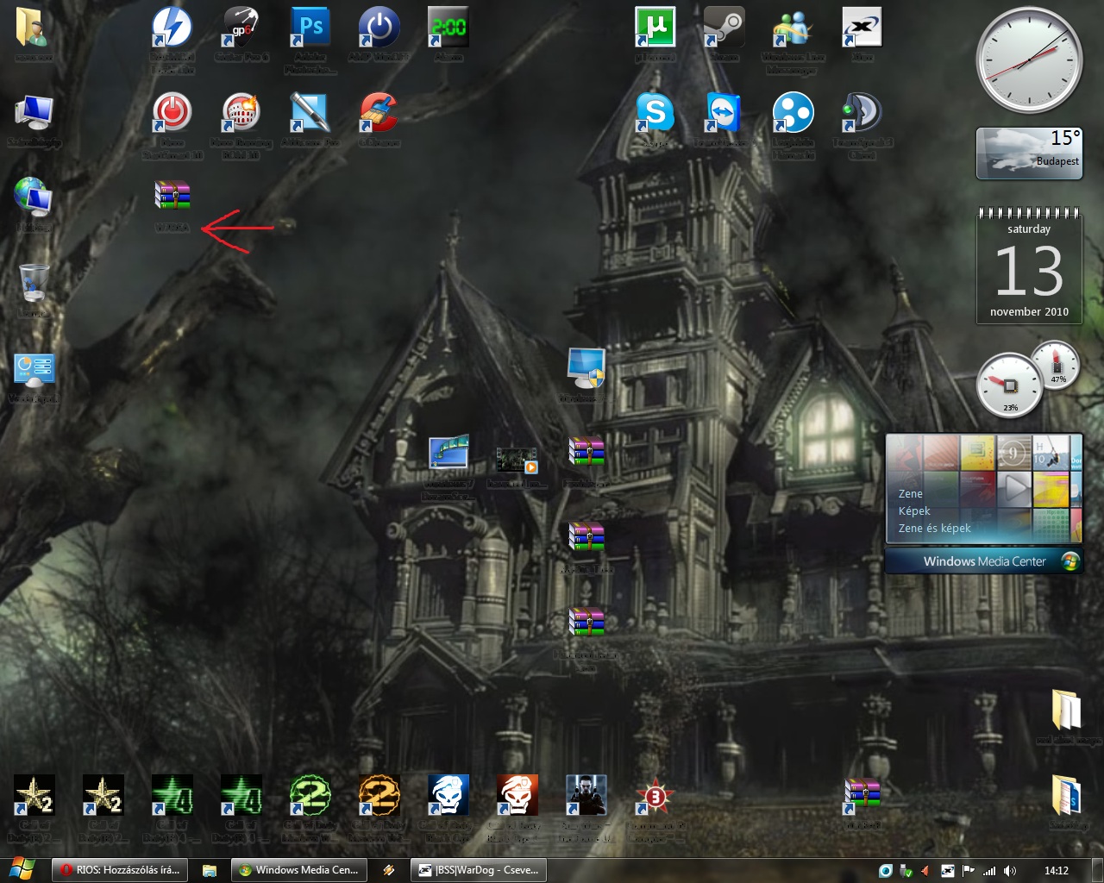Open Xfire desktop shortcut
This screenshot has width=1104, height=883.
tap(862, 28)
